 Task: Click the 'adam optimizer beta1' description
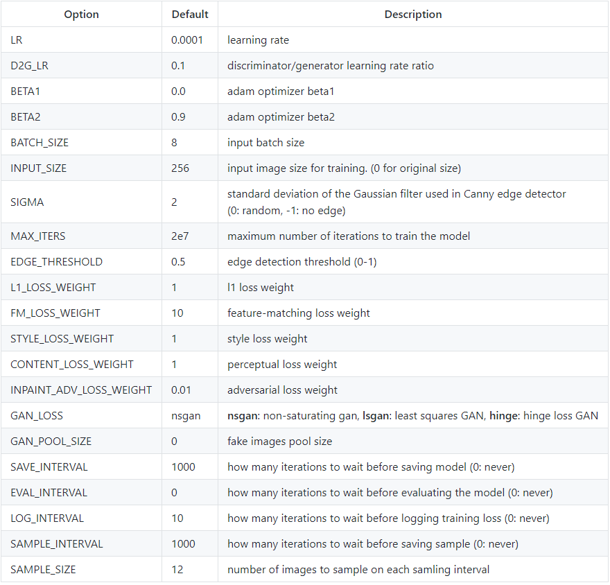(281, 91)
